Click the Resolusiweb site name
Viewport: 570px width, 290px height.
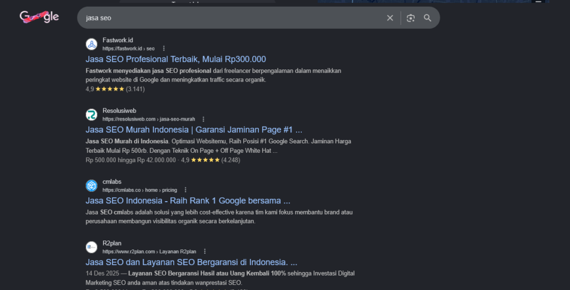[119, 111]
